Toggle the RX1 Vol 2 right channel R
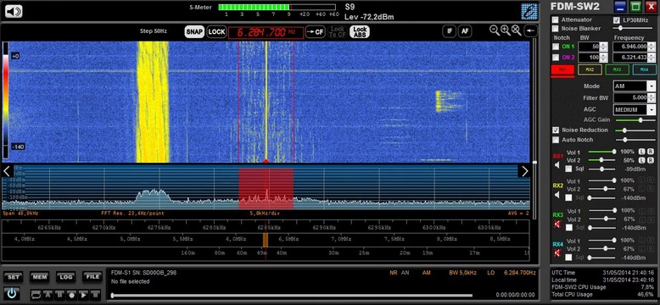This screenshot has width=660, height=305. coord(651,160)
